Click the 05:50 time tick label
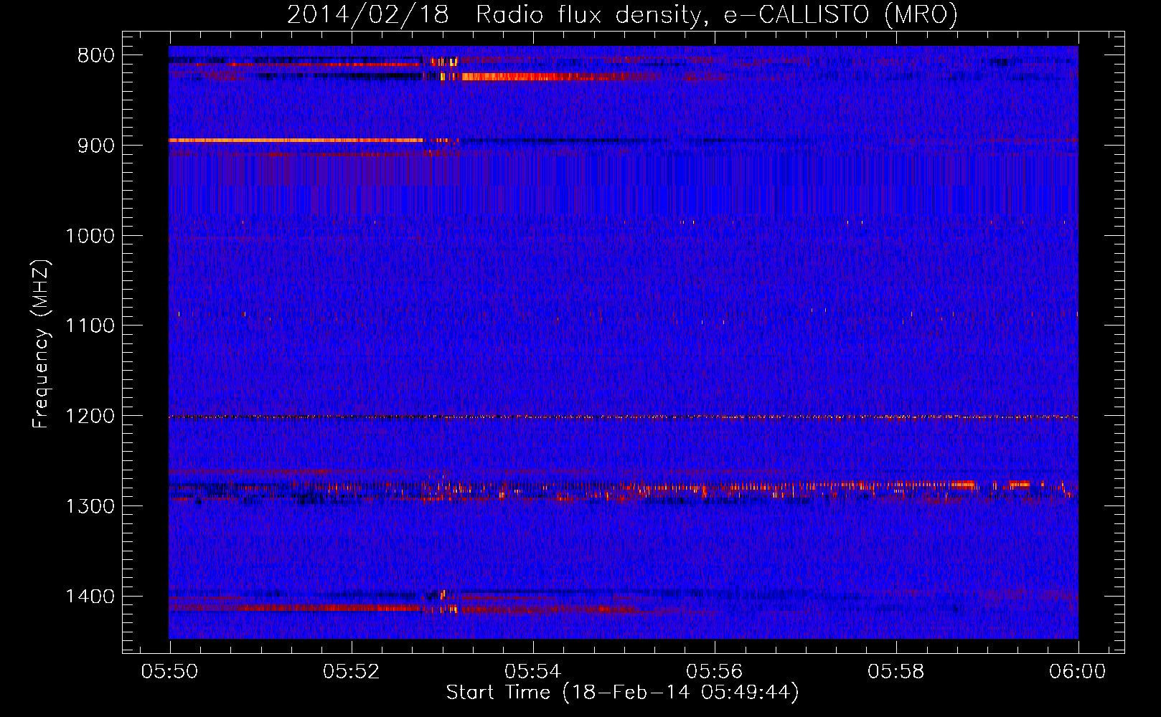 [x=170, y=672]
